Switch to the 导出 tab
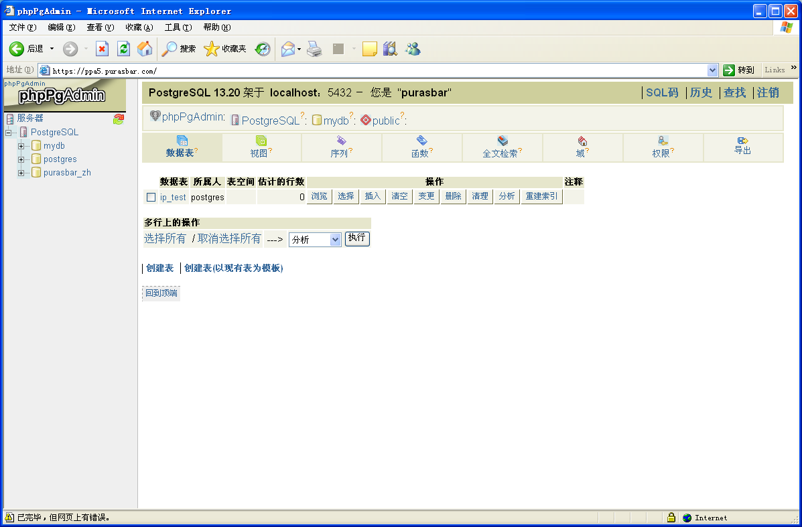 pyautogui.click(x=742, y=147)
